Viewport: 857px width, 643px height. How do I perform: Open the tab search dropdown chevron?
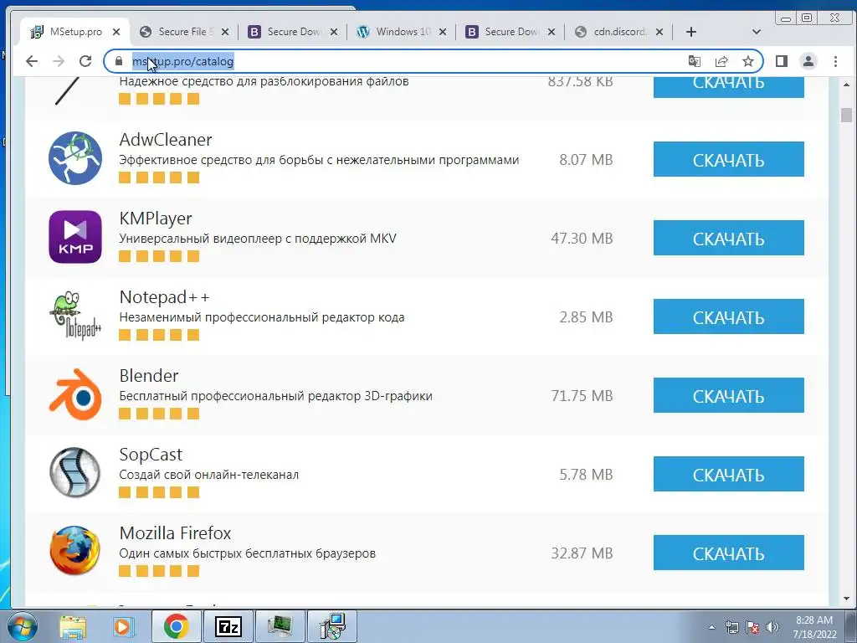pos(757,32)
